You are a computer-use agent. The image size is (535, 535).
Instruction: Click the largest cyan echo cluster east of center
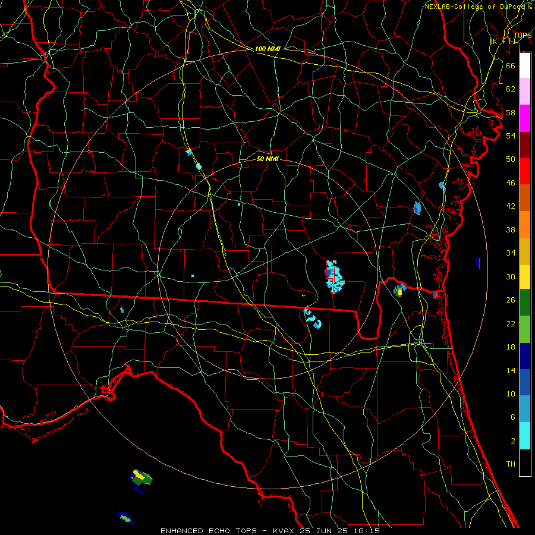333,276
